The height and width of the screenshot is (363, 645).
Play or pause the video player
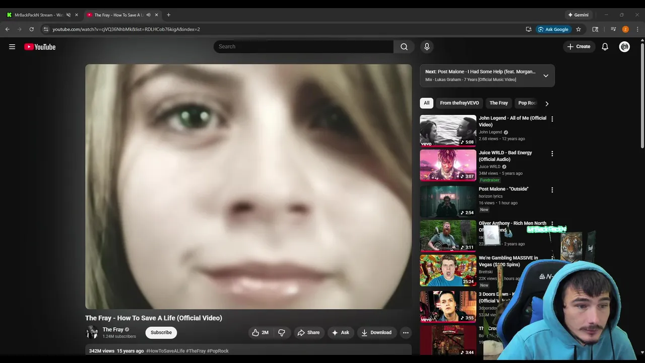(x=248, y=186)
